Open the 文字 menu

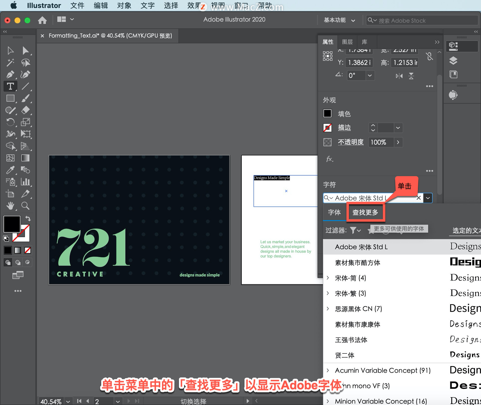pyautogui.click(x=147, y=6)
